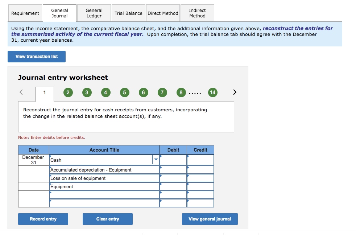Click the next entry arrow
This screenshot has width=356, height=235.
(235, 92)
